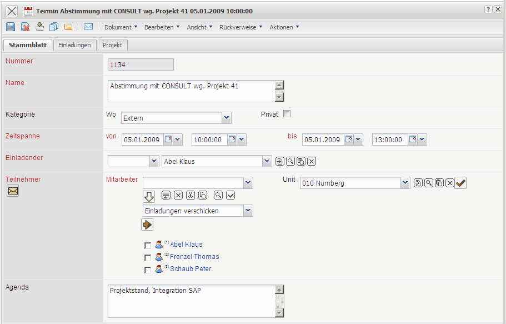Open calendar picker for bis date
The image size is (506, 324).
pyautogui.click(x=349, y=139)
